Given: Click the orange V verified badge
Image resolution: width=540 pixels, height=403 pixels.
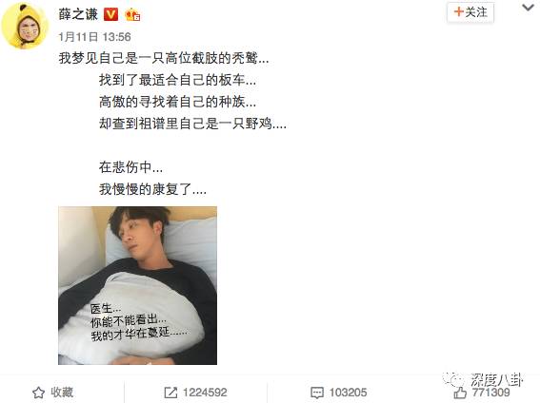Looking at the screenshot, I should (x=110, y=15).
